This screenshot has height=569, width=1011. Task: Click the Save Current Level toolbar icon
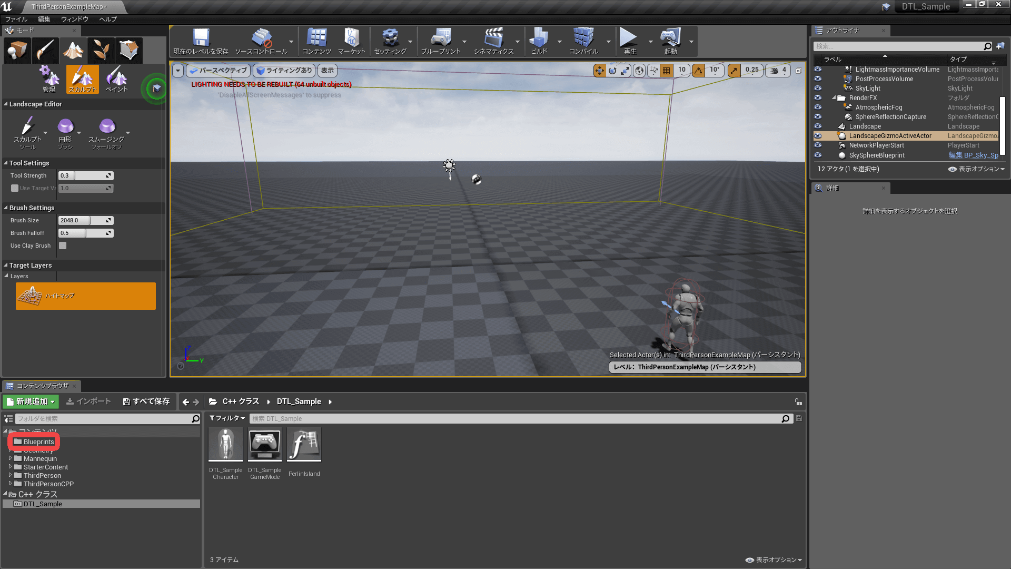[200, 41]
